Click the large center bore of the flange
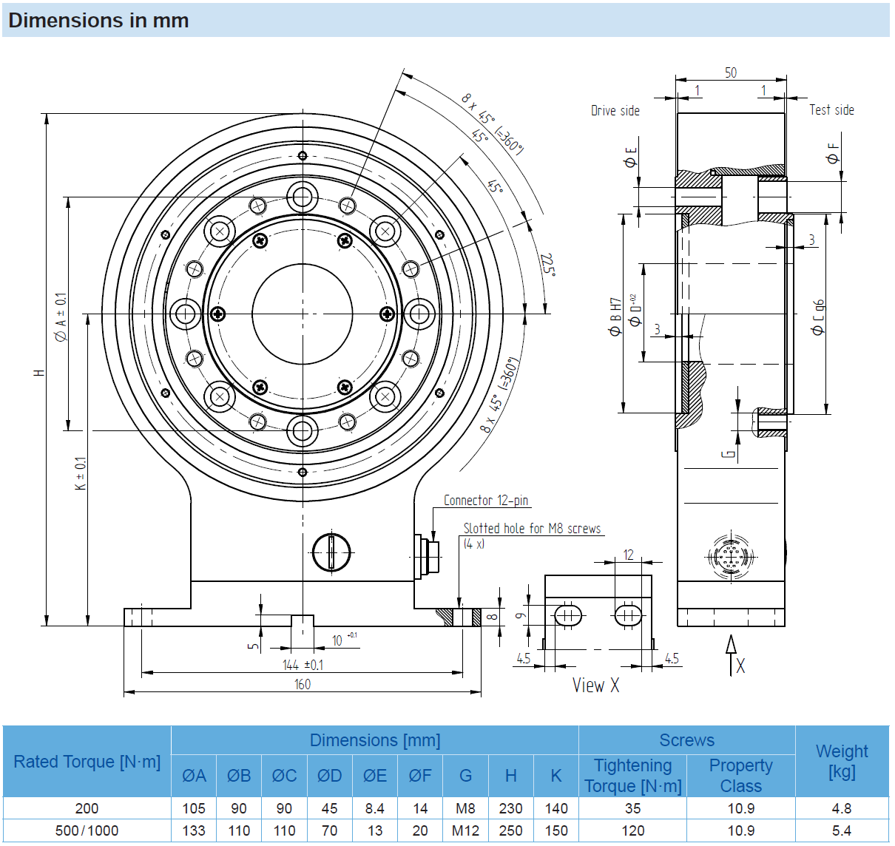The height and width of the screenshot is (846, 895). [x=303, y=314]
